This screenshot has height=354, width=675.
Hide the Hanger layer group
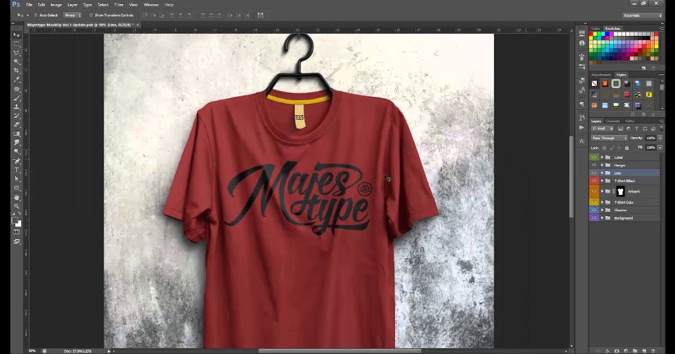pyautogui.click(x=594, y=165)
